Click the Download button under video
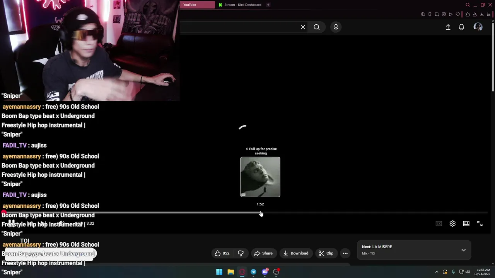The width and height of the screenshot is (495, 278). (x=296, y=253)
